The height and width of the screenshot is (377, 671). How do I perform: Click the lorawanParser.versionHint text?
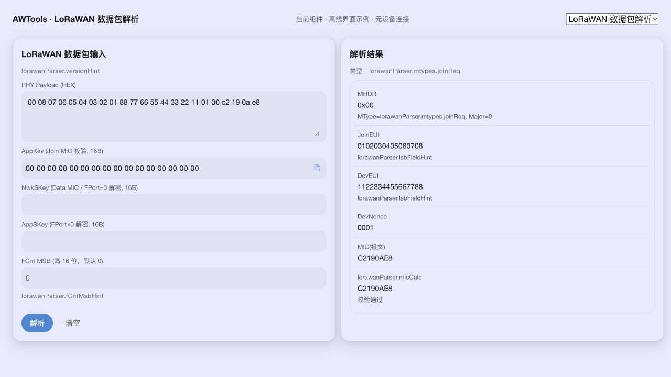pyautogui.click(x=60, y=71)
